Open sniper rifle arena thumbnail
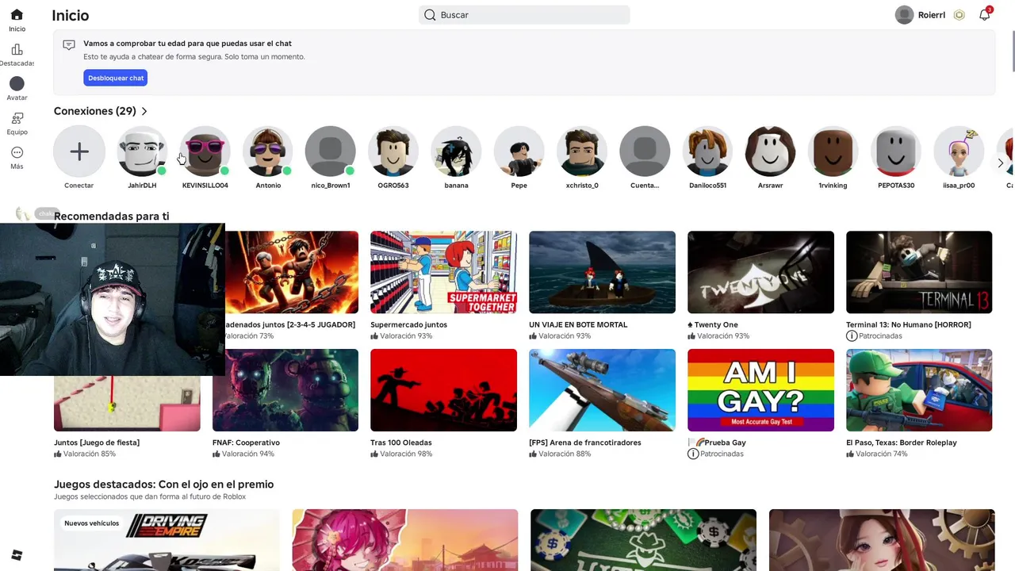Screen dimensions: 1015x571 pos(602,390)
